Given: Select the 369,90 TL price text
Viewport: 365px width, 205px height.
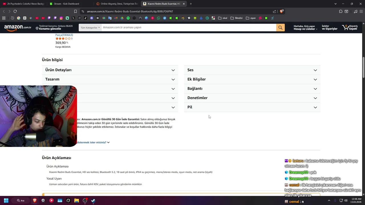Looking at the screenshot, I should click(62, 43).
